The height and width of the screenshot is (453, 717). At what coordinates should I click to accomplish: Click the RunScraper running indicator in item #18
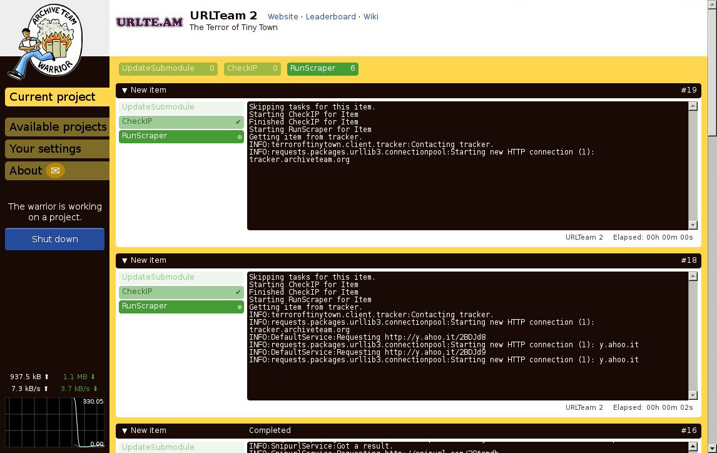[239, 307]
